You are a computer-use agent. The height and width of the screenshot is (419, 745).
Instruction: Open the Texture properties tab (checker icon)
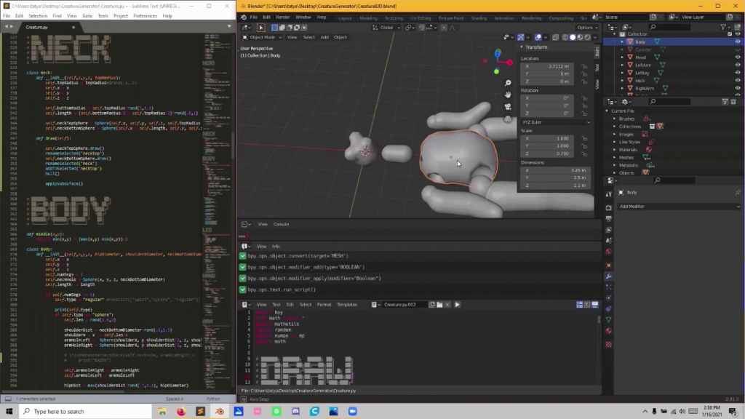609,344
